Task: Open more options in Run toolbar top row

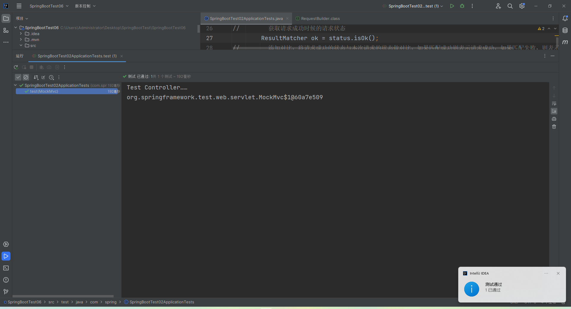Action: click(x=65, y=67)
